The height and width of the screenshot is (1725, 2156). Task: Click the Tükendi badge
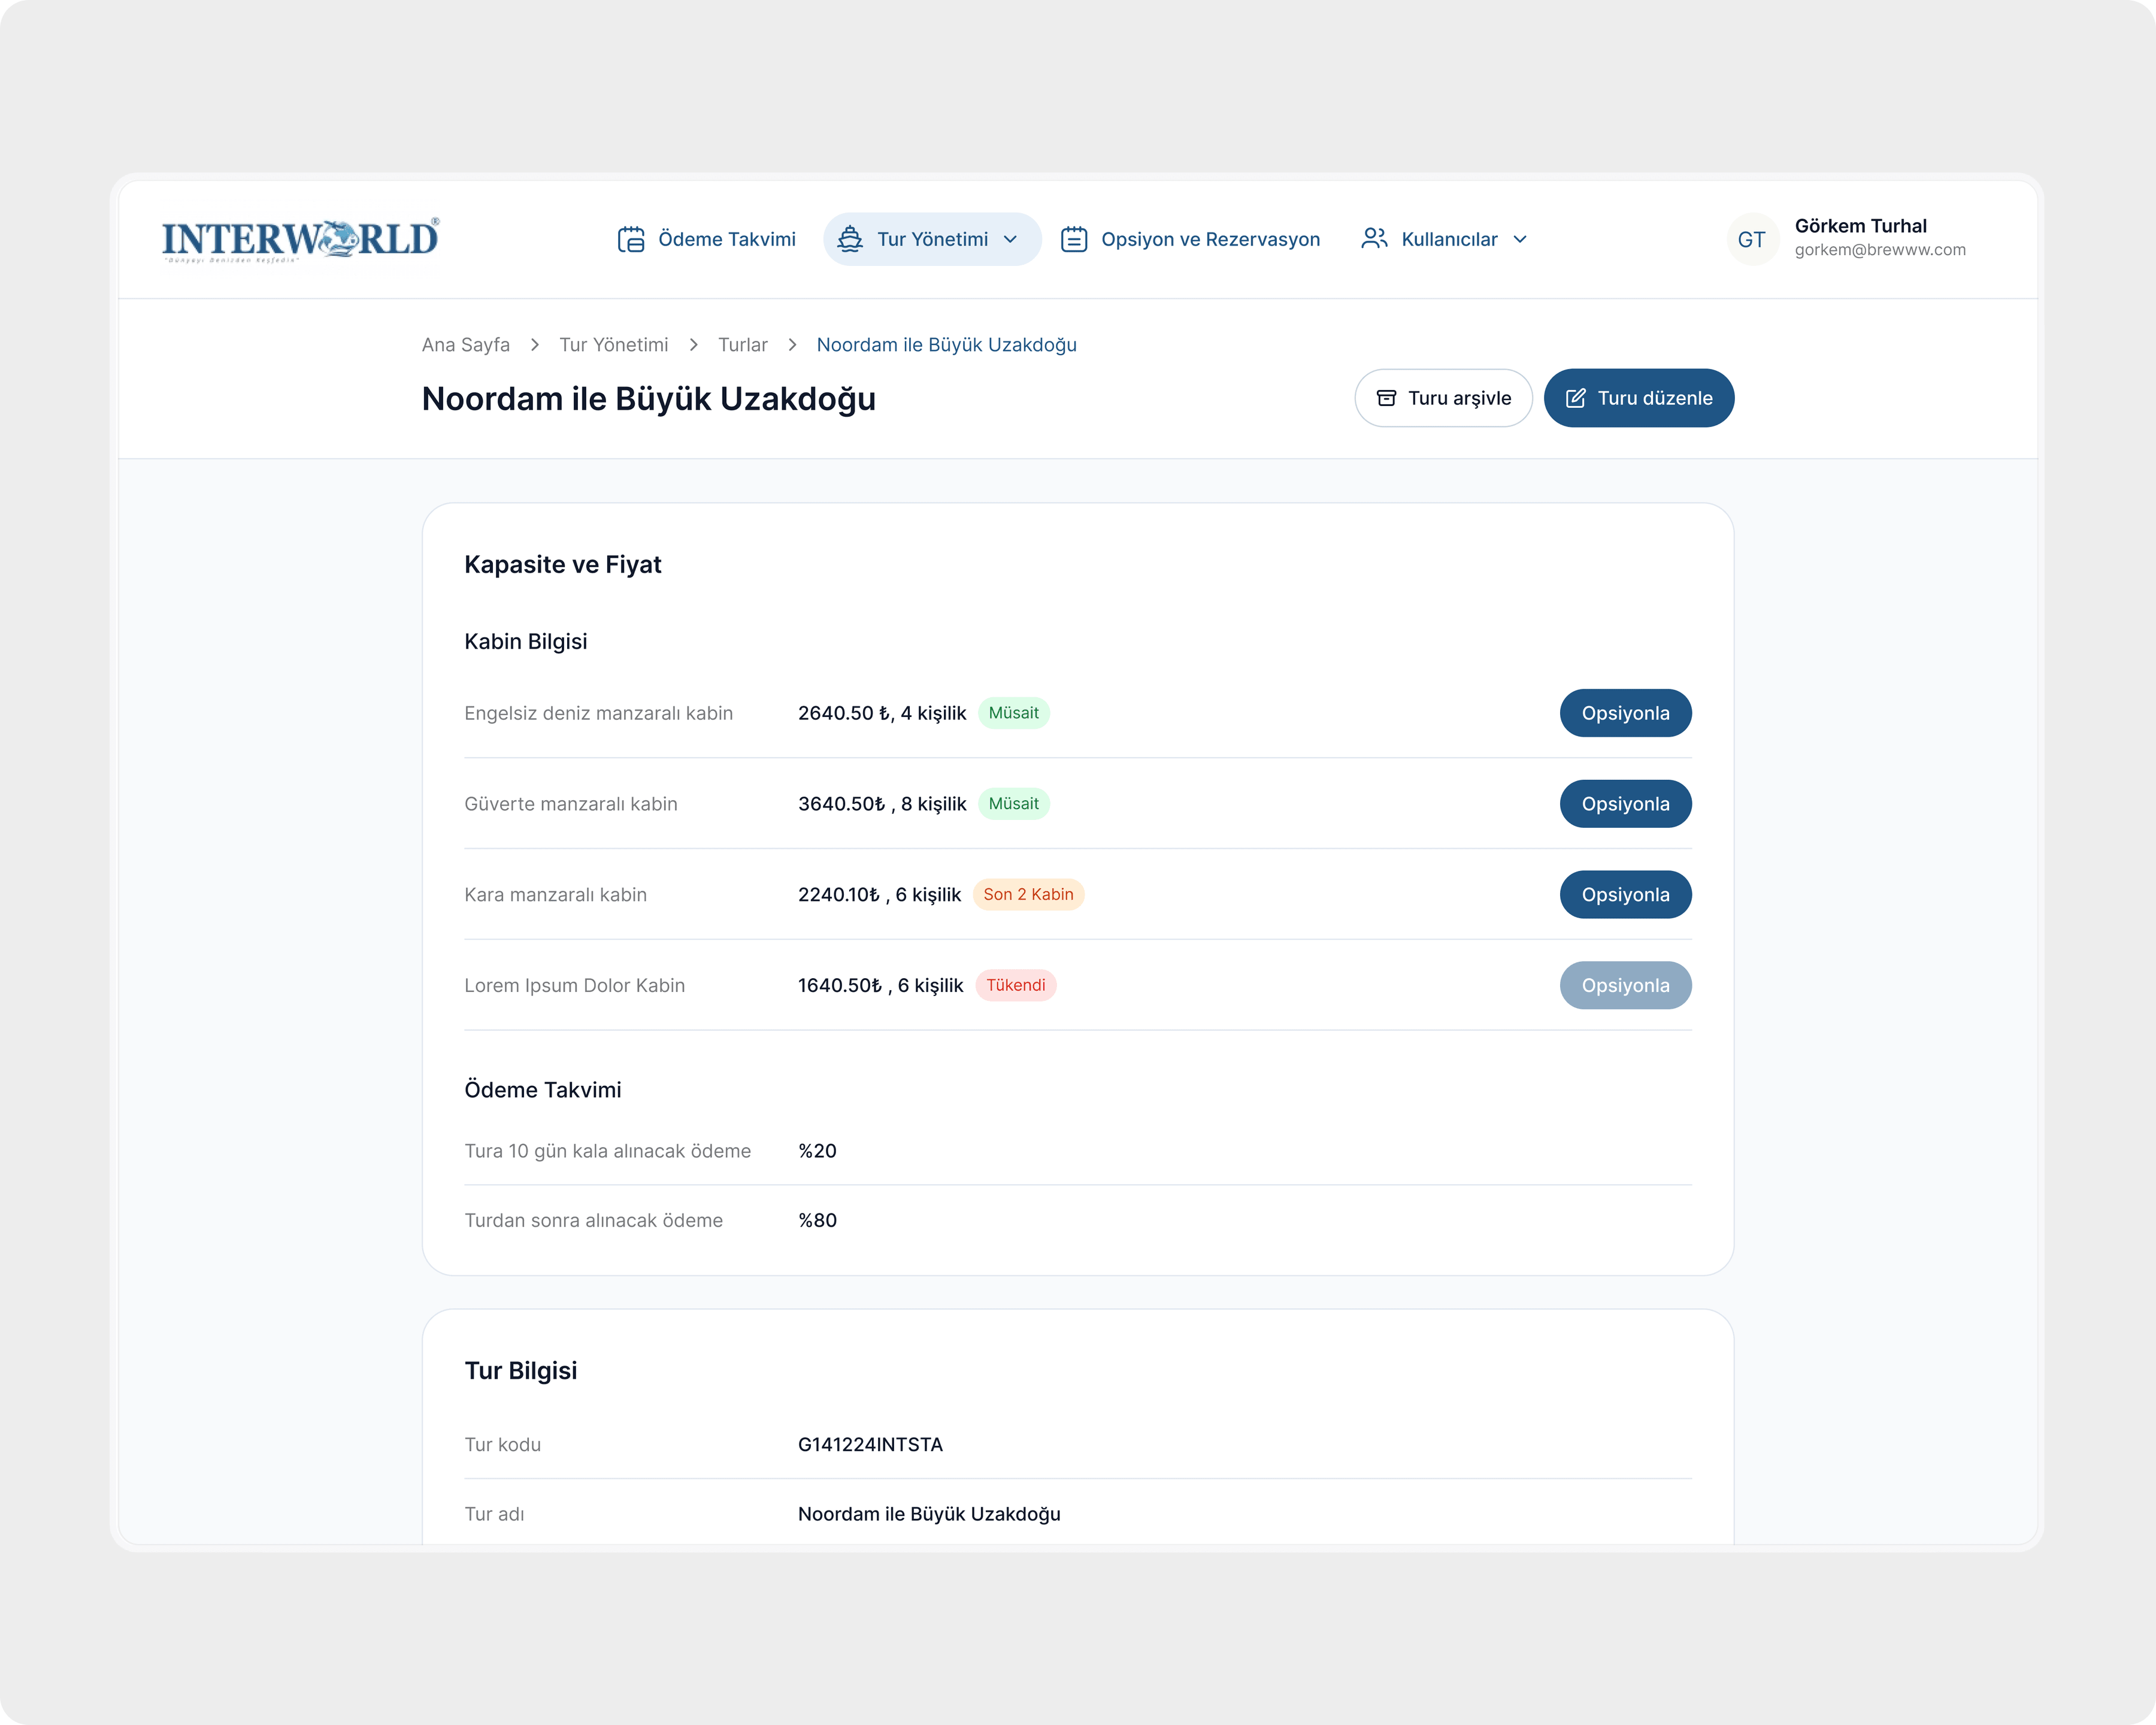[x=1016, y=986]
